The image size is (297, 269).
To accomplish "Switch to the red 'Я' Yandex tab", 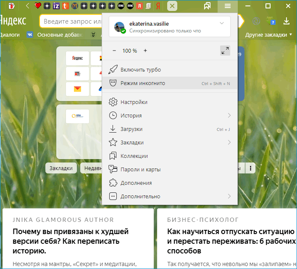I will point(158,6).
